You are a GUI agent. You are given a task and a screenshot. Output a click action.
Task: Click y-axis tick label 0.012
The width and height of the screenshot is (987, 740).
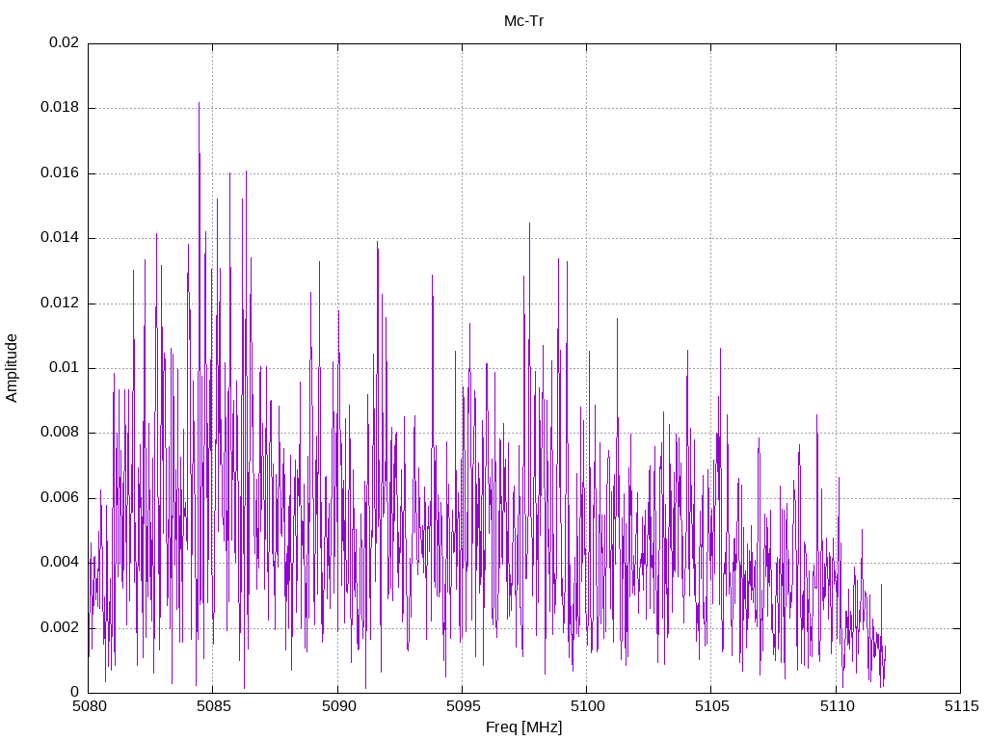coord(61,304)
